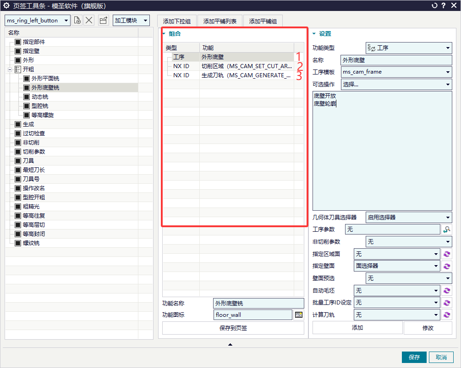Open the 功能类型 工序 dropdown

409,48
